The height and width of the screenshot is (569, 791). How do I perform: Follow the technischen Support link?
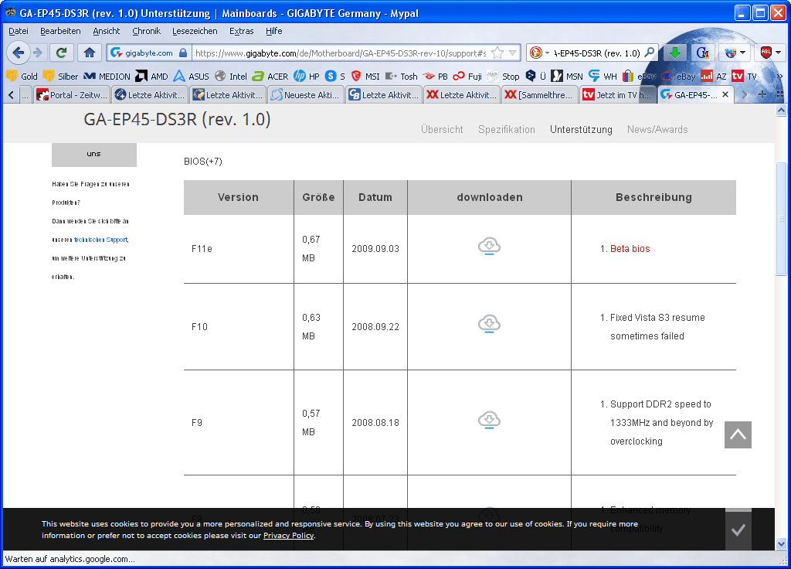click(101, 240)
